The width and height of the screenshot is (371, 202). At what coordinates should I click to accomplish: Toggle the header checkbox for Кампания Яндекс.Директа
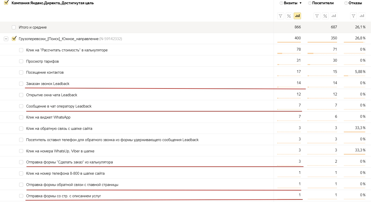pyautogui.click(x=6, y=3)
